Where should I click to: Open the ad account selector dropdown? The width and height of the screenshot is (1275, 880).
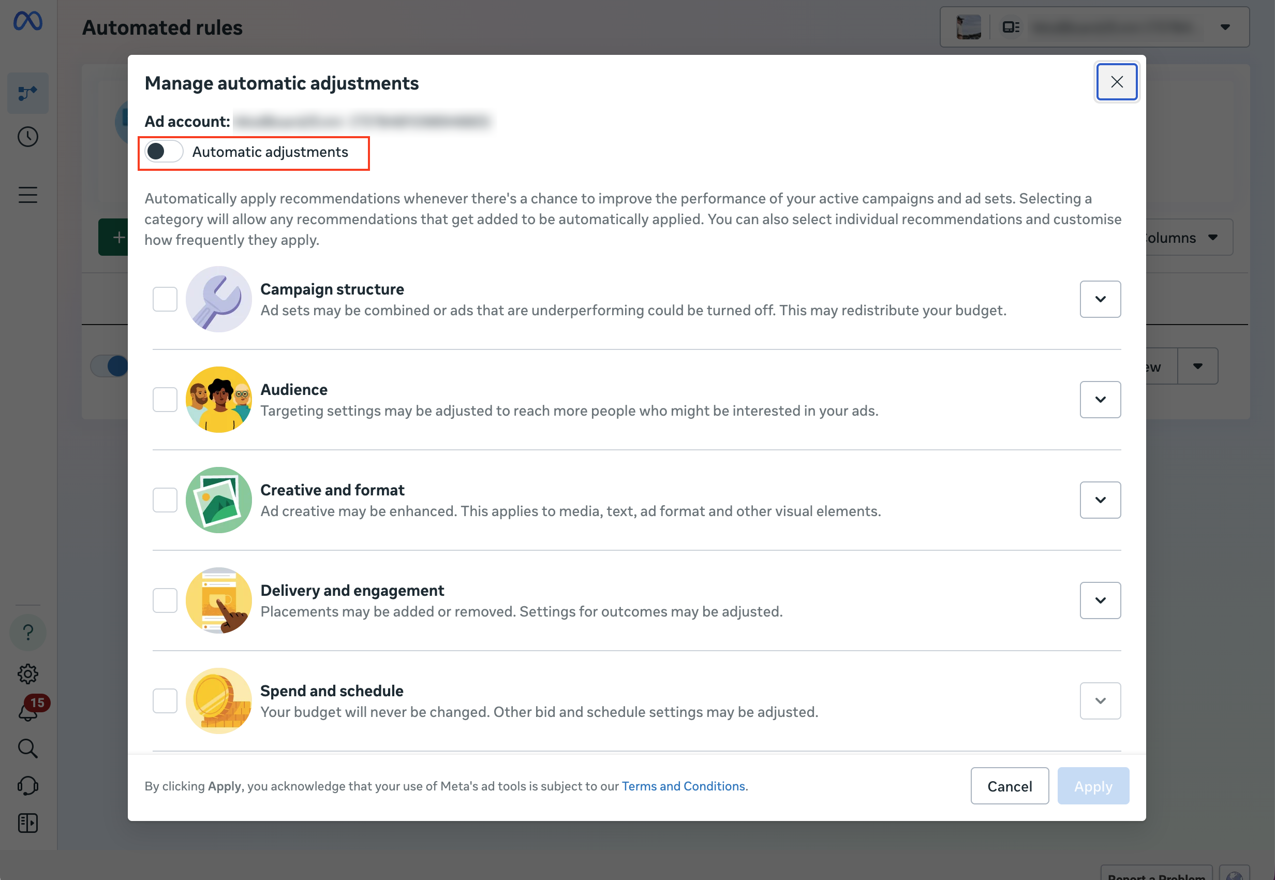tap(1094, 27)
